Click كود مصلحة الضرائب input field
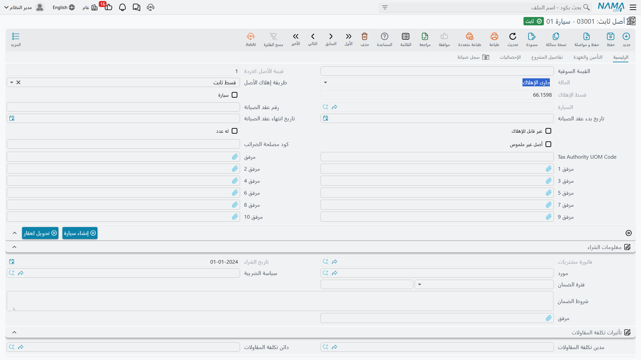Image resolution: width=641 pixels, height=360 pixels. 123,144
